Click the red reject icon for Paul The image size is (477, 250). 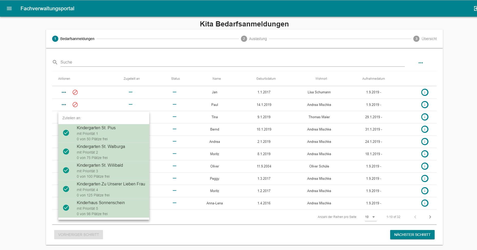coord(75,105)
